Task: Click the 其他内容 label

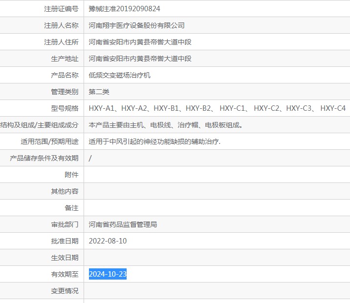Action: [x=65, y=191]
